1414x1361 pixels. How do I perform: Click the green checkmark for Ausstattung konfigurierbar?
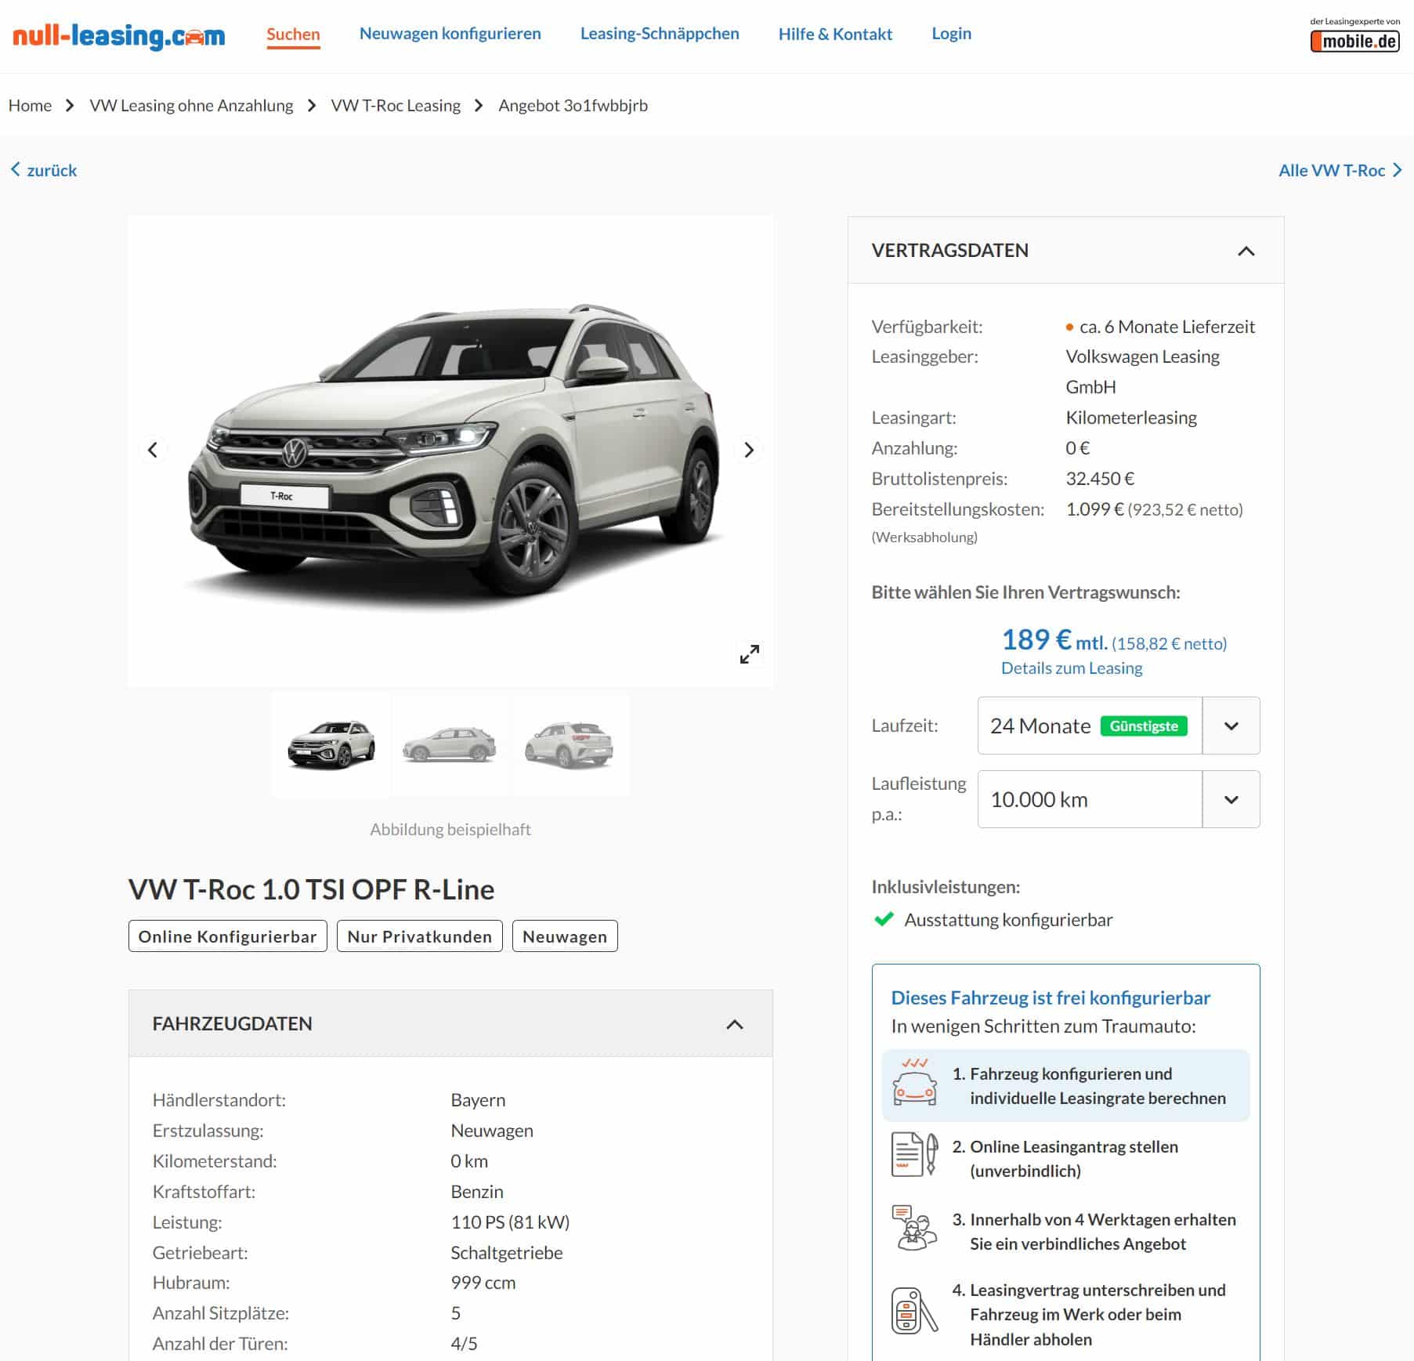(x=884, y=919)
